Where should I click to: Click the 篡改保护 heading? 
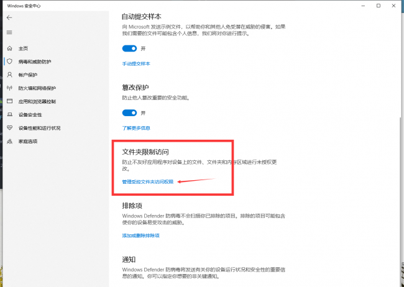pyautogui.click(x=135, y=88)
